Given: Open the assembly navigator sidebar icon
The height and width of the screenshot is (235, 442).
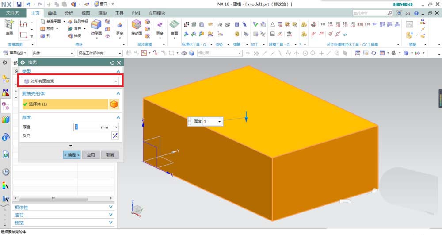Looking at the screenshot, I should [x=6, y=78].
